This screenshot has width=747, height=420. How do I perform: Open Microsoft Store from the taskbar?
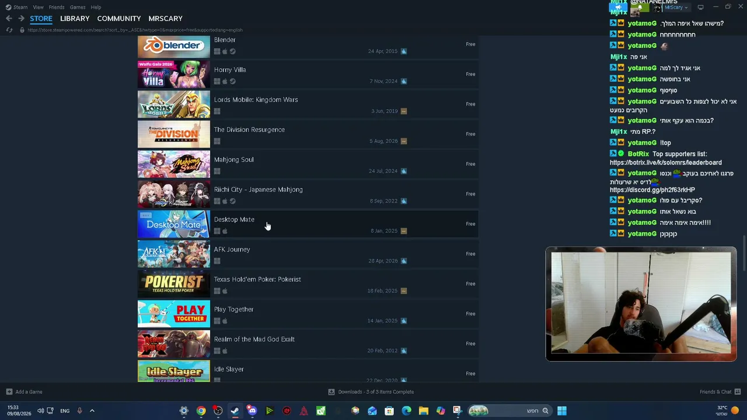389,411
